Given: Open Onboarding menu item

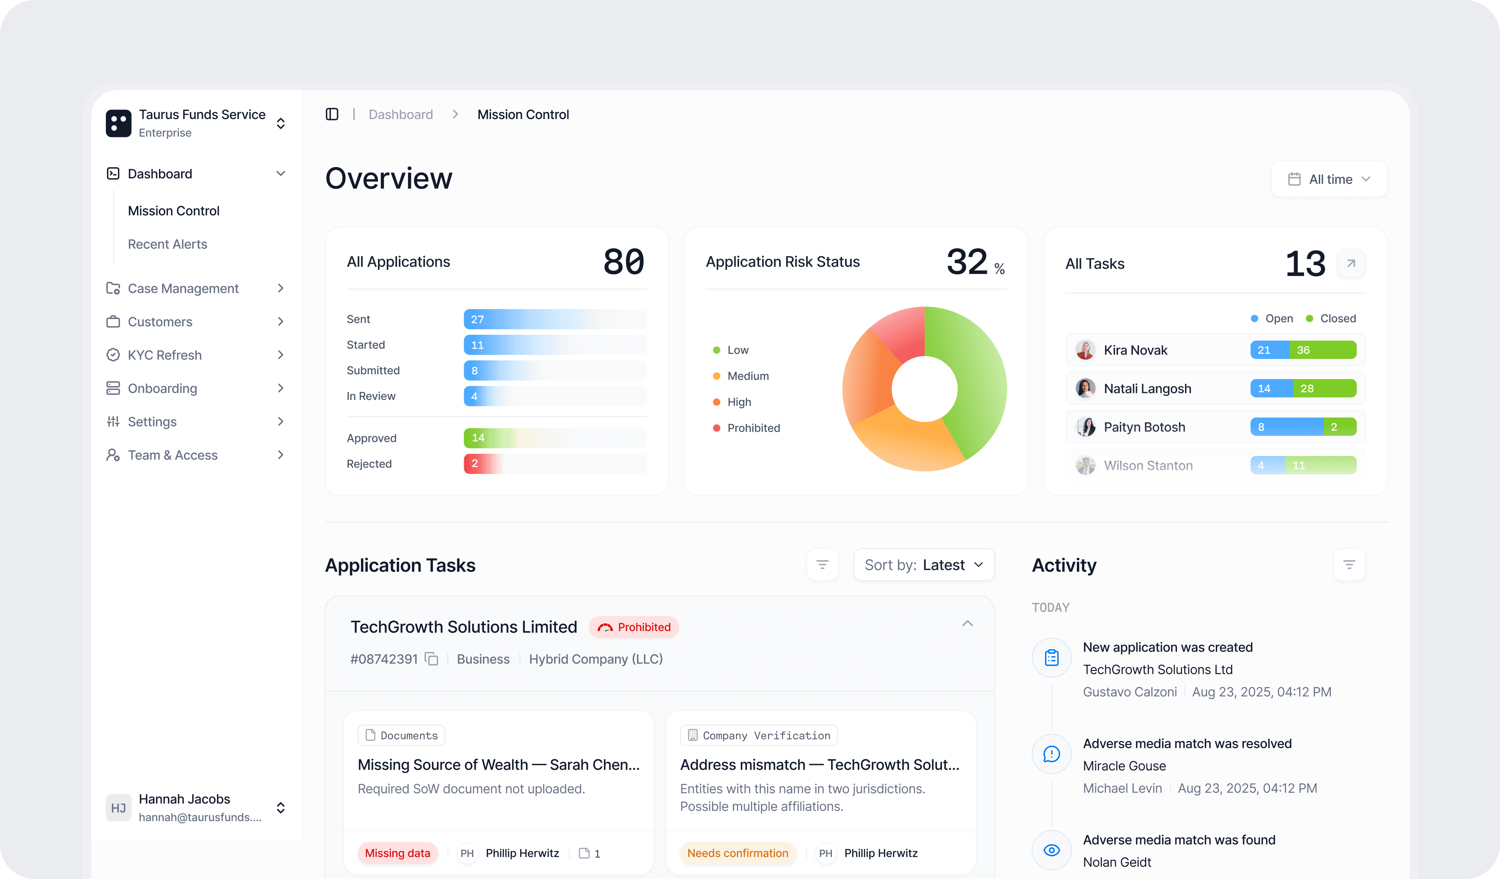Looking at the screenshot, I should [x=196, y=388].
